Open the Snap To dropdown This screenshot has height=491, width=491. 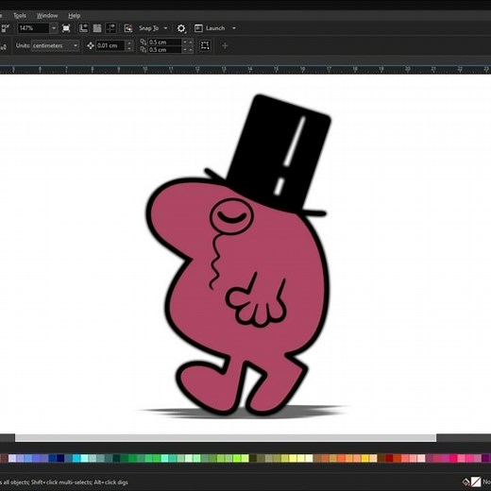pyautogui.click(x=153, y=28)
